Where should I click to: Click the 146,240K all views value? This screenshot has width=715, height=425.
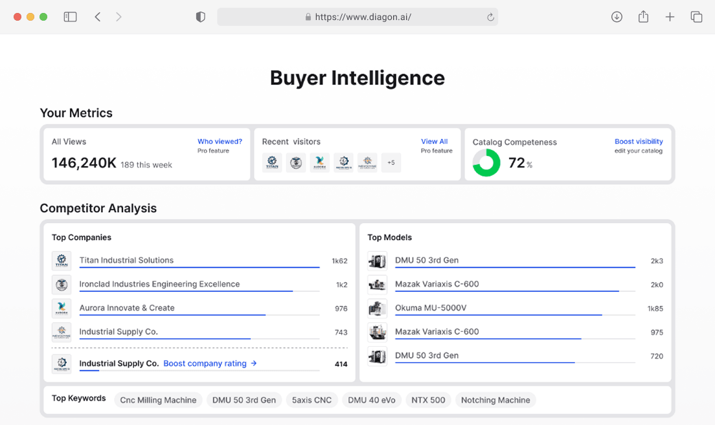tap(84, 162)
